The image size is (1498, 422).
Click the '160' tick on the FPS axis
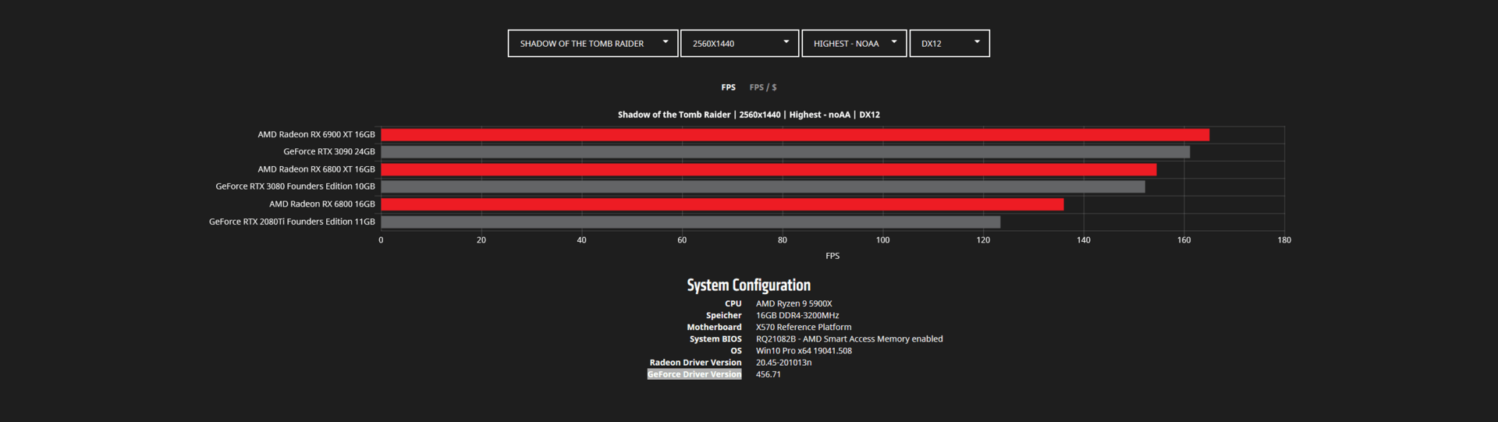(1184, 240)
